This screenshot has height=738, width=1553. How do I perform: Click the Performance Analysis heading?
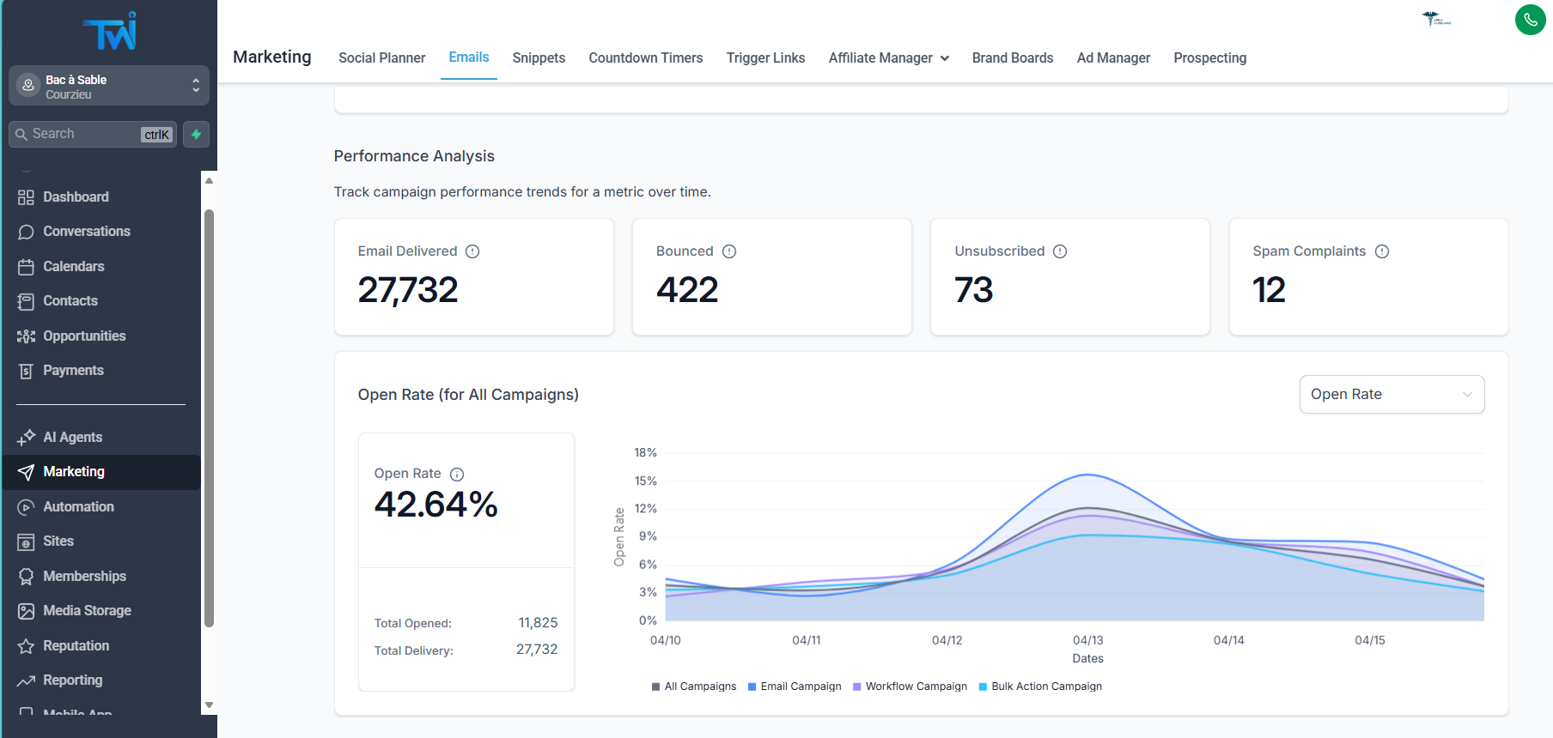point(414,156)
